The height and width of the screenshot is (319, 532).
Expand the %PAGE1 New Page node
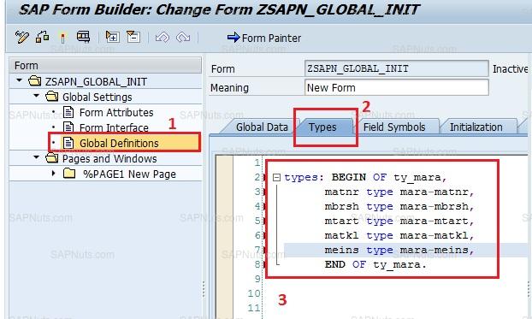tap(53, 173)
